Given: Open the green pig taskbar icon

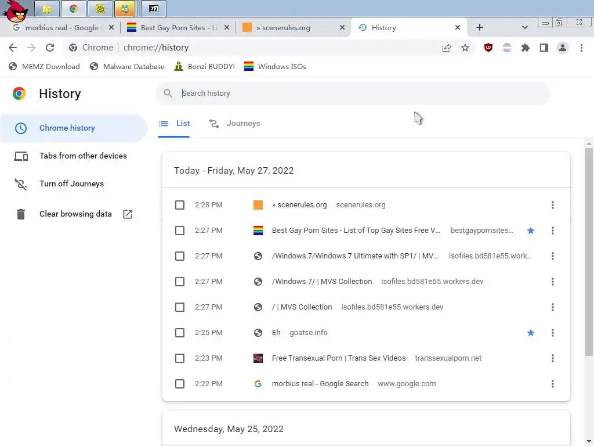Looking at the screenshot, I should click(x=100, y=9).
